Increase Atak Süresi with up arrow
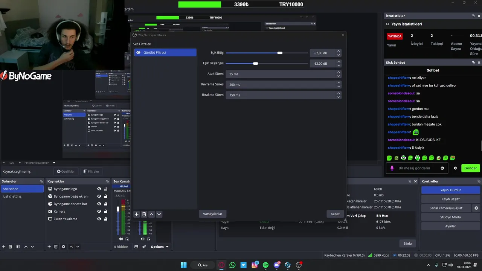 (339, 72)
